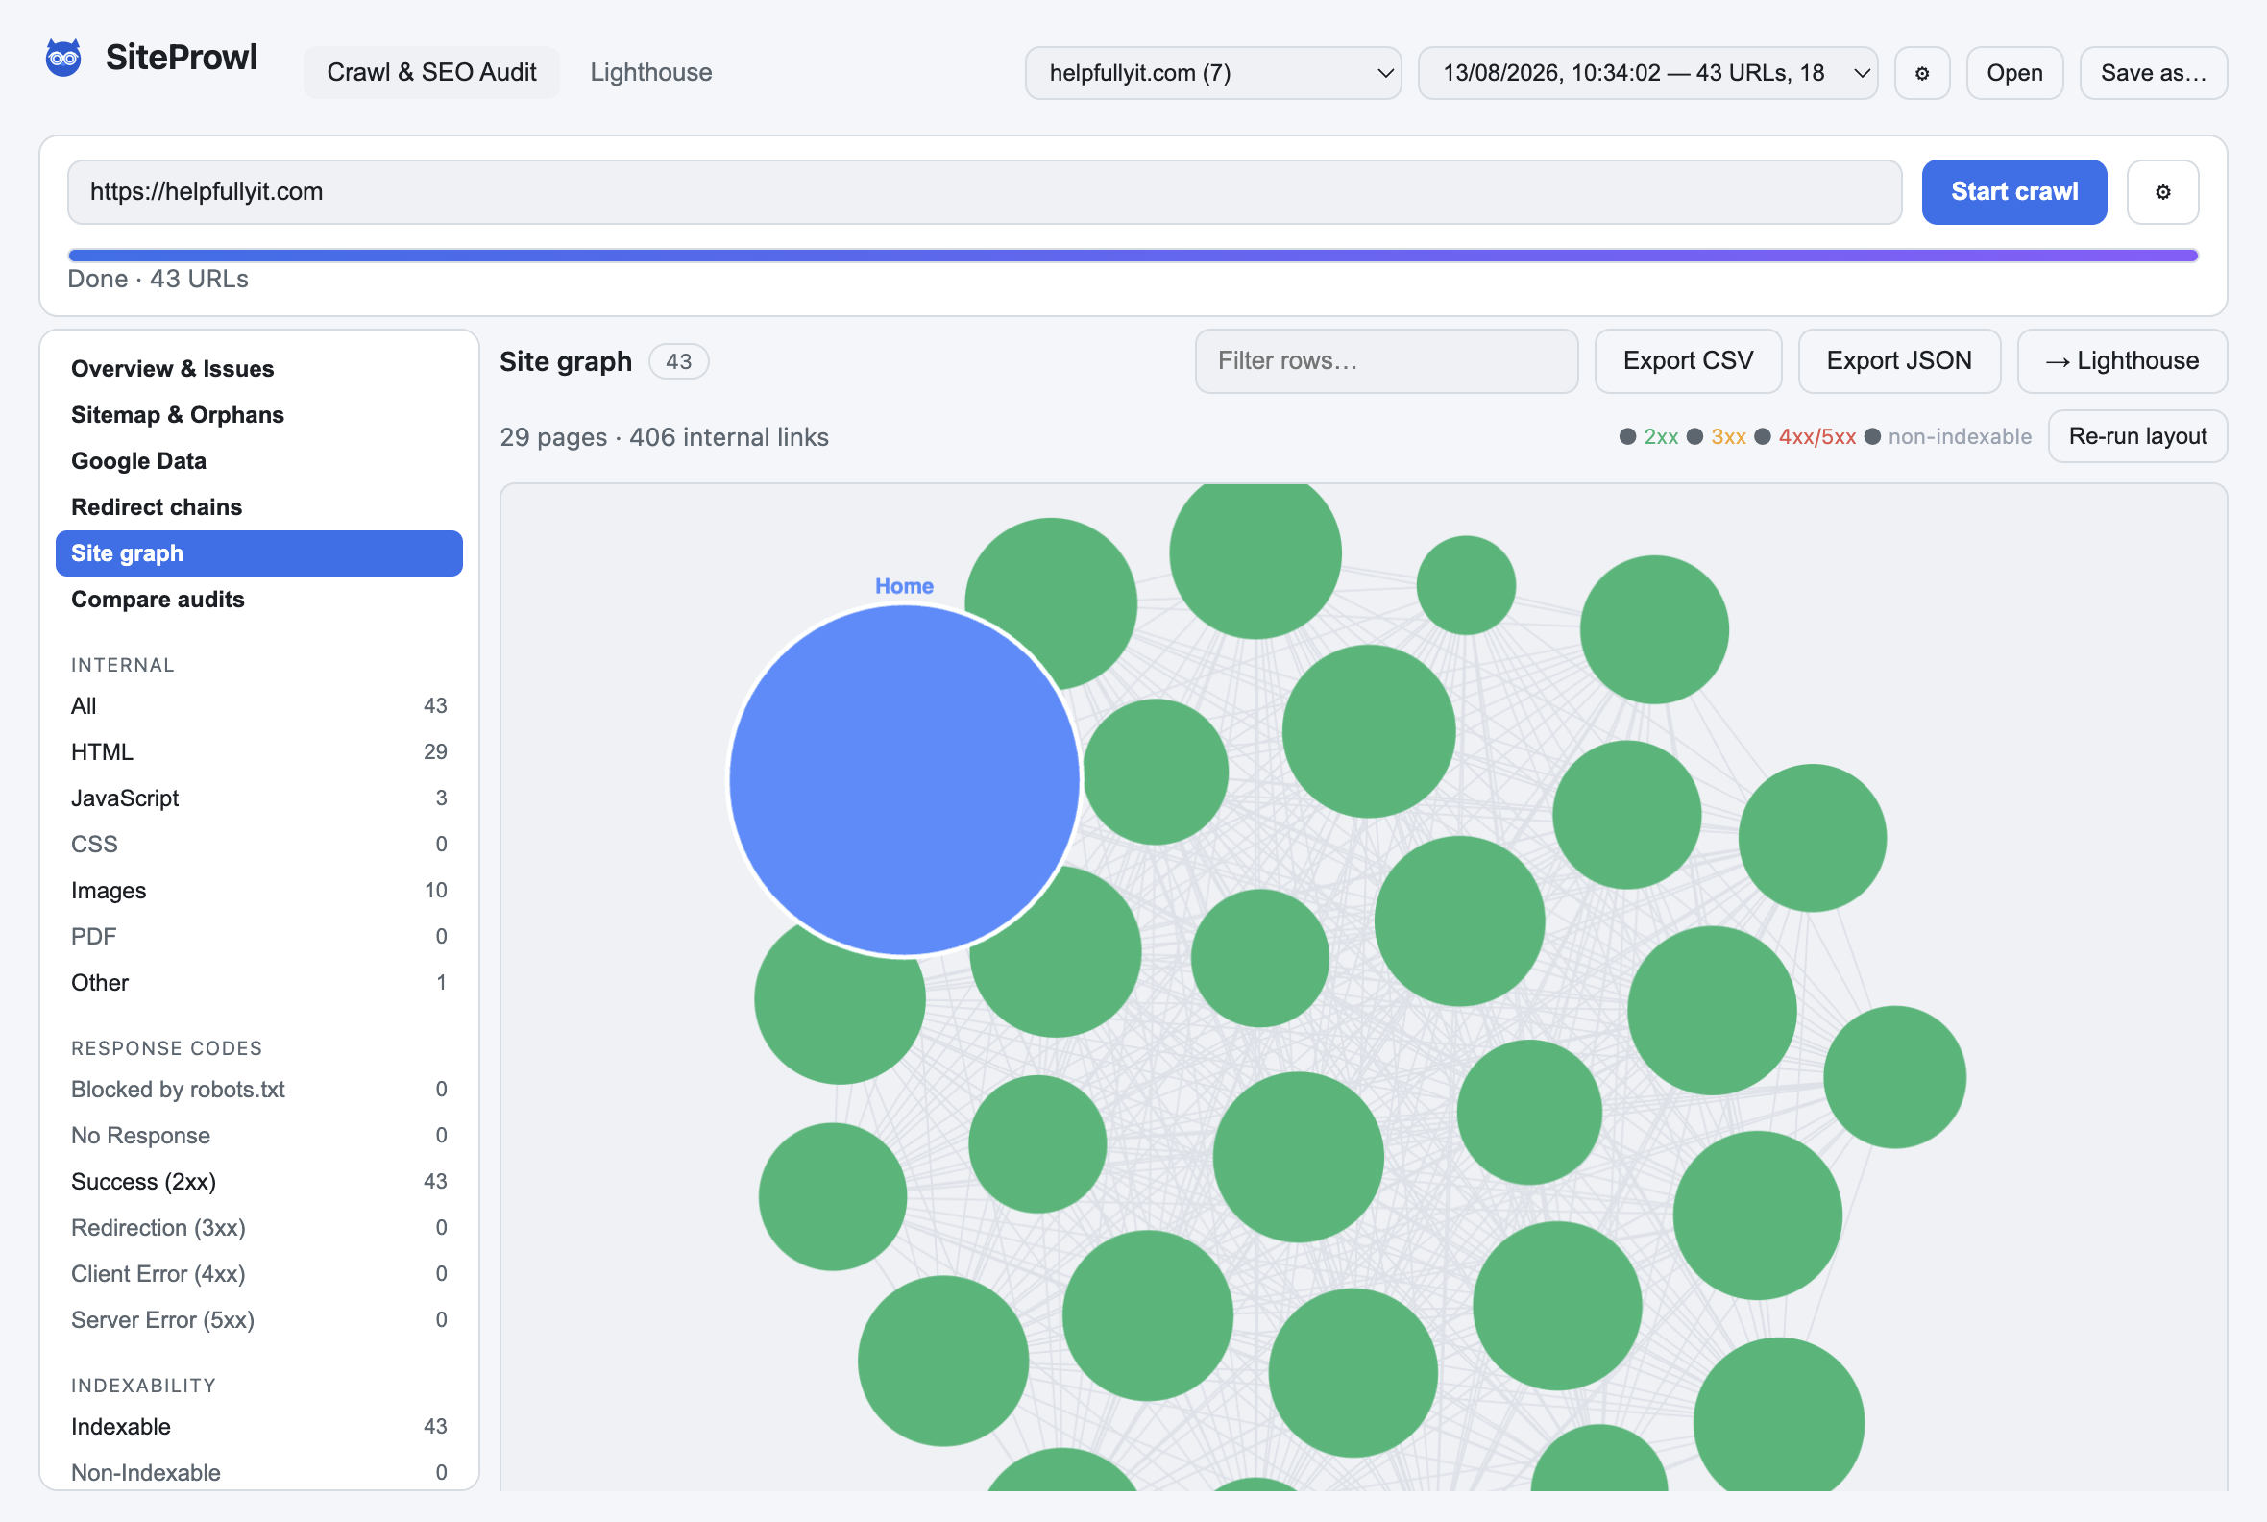Filter by PDF resources
This screenshot has width=2267, height=1522.
coord(259,937)
